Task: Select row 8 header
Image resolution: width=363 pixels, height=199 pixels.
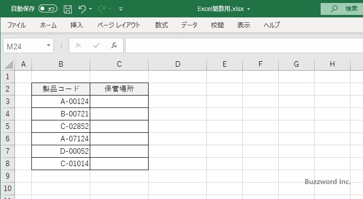Action: tap(7, 164)
